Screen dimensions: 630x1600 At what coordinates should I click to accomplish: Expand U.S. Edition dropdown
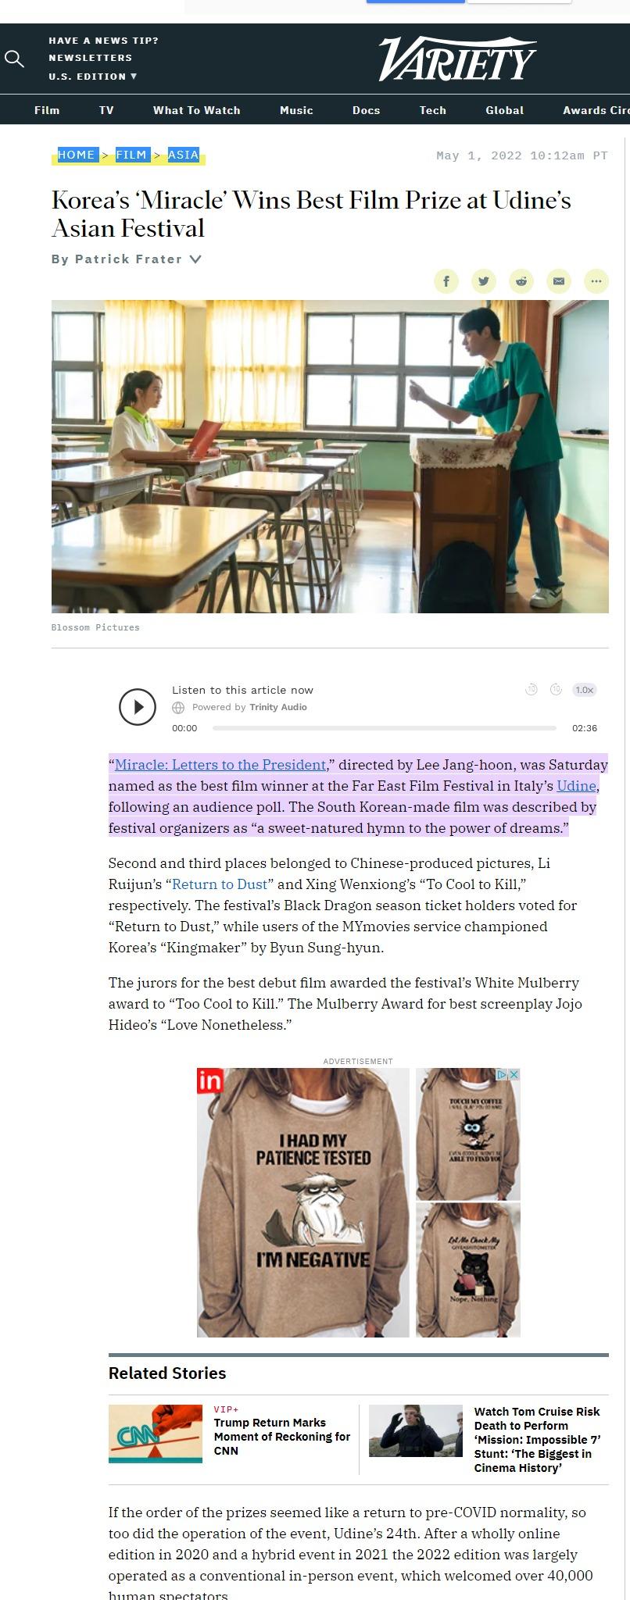point(92,77)
